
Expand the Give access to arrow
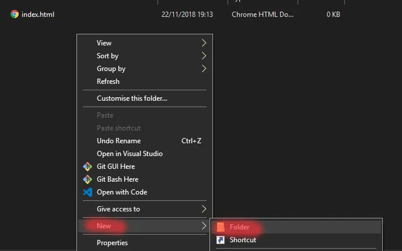tap(204, 209)
